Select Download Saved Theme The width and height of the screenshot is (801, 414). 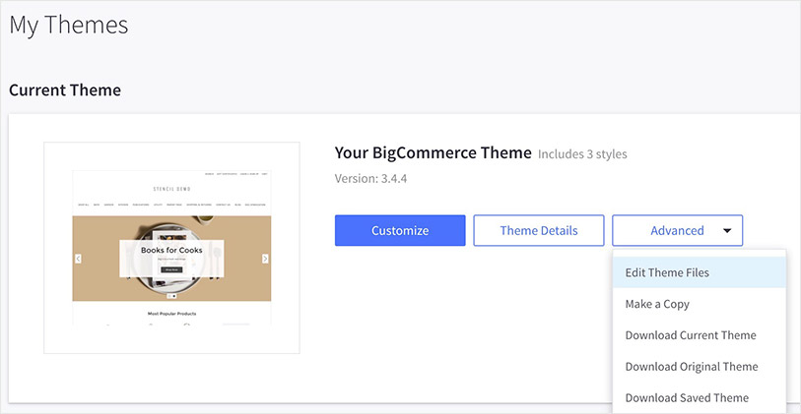(699, 397)
